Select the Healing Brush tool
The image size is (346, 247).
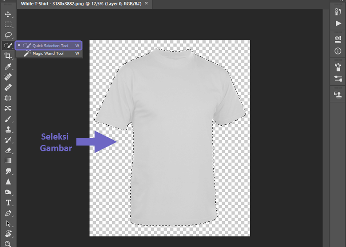(8, 88)
